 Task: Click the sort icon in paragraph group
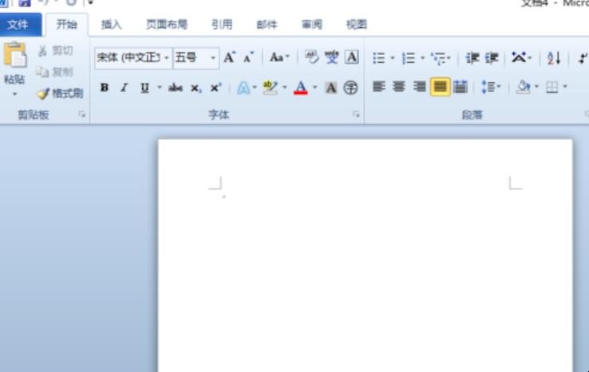554,58
